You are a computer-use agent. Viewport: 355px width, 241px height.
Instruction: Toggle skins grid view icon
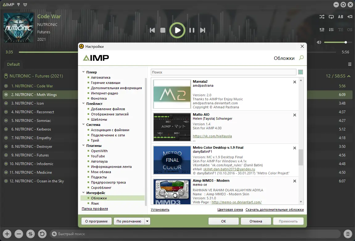300,72
